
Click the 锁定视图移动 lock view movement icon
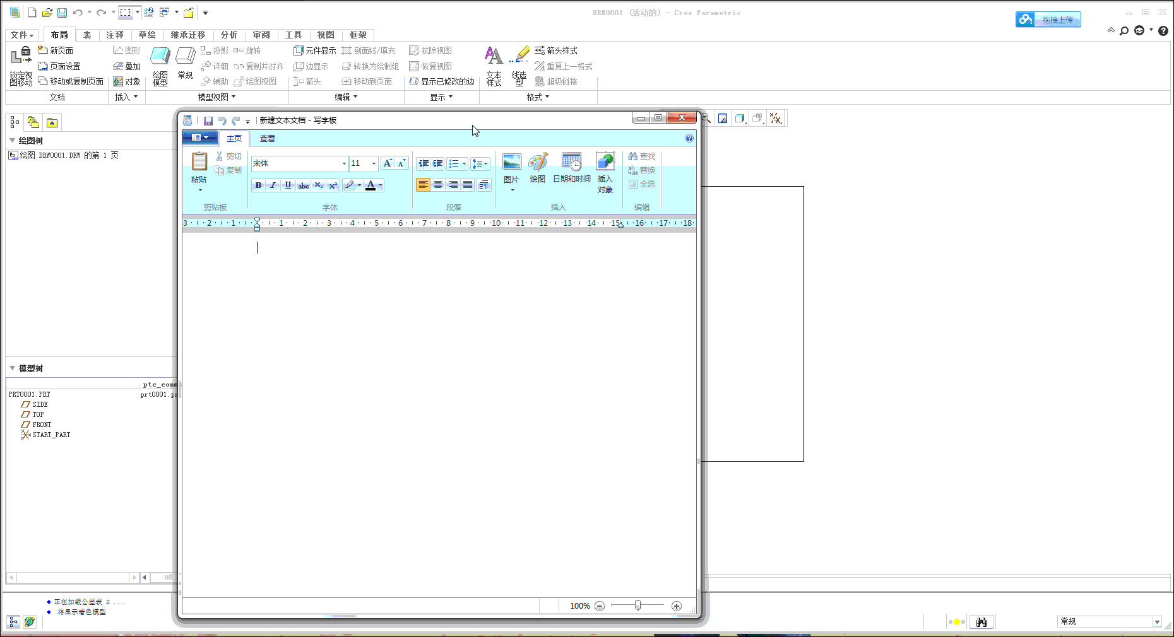pos(21,66)
